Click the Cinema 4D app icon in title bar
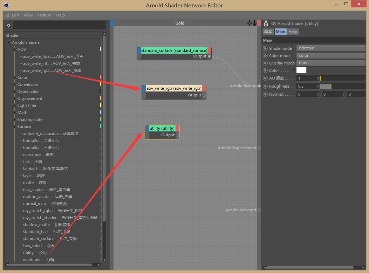This screenshot has width=369, height=273. (x=6, y=5)
